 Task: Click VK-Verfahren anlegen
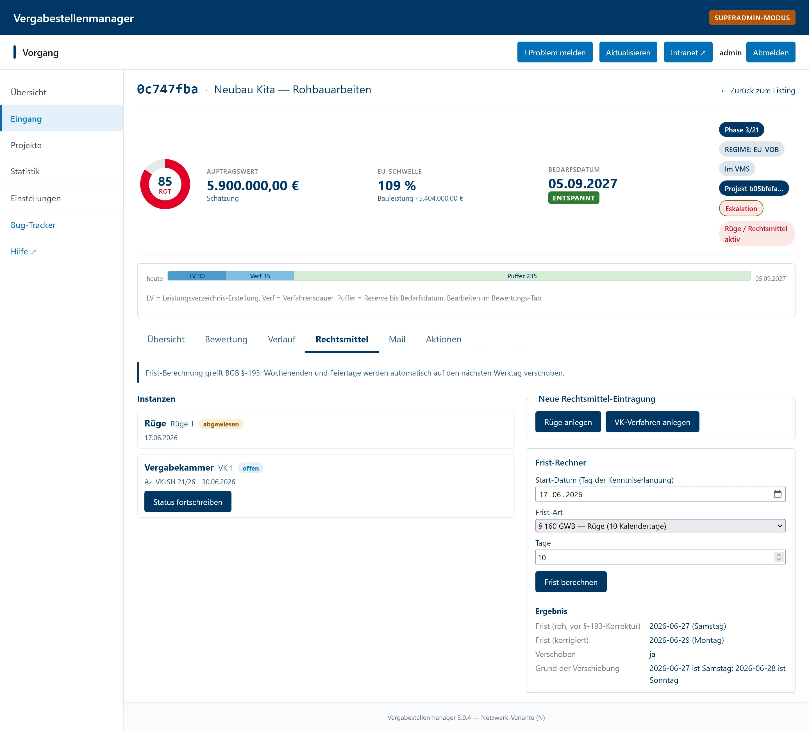coord(652,422)
